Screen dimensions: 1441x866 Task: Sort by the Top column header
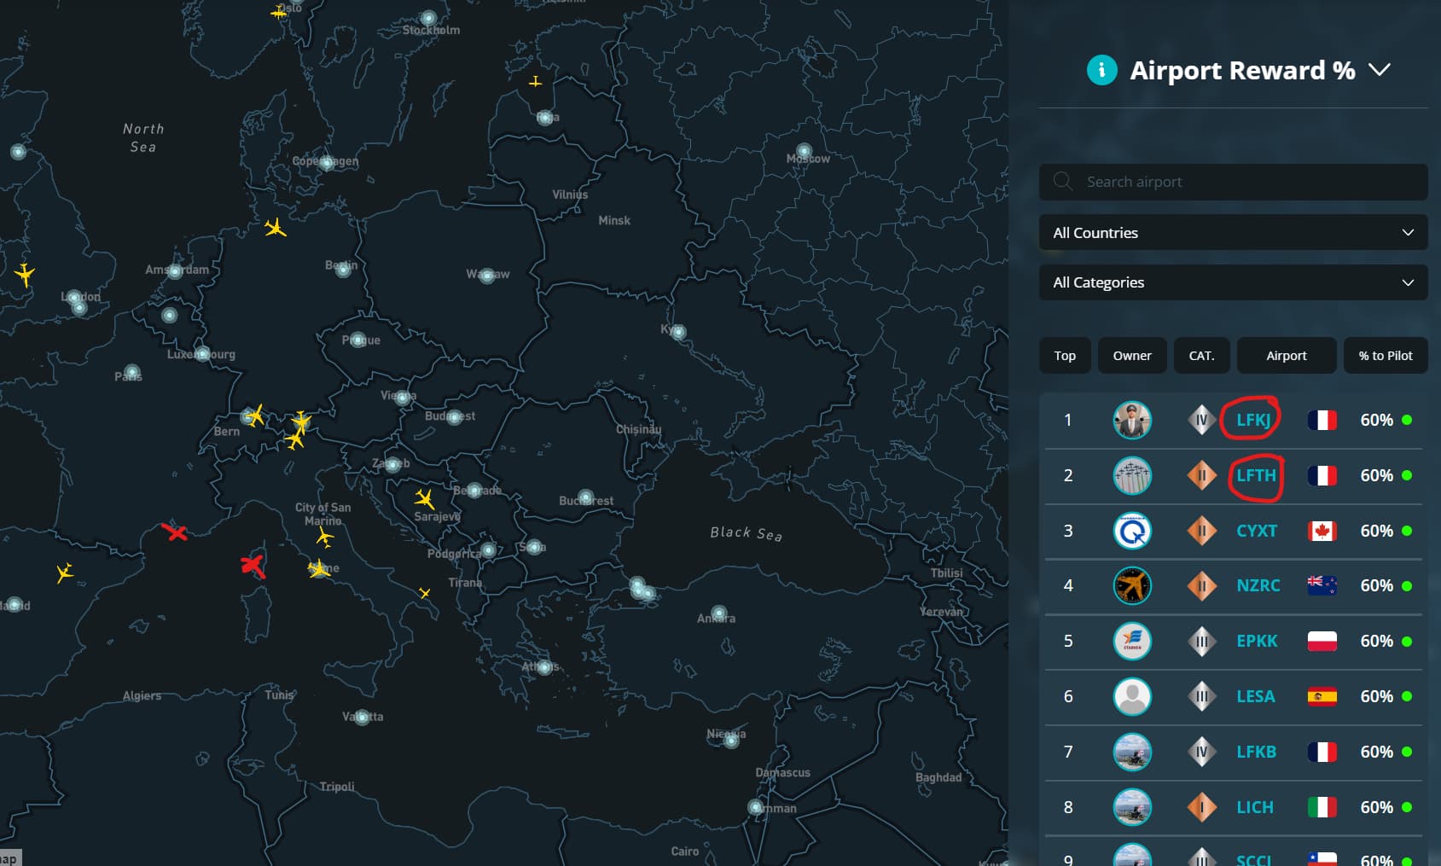click(x=1064, y=356)
